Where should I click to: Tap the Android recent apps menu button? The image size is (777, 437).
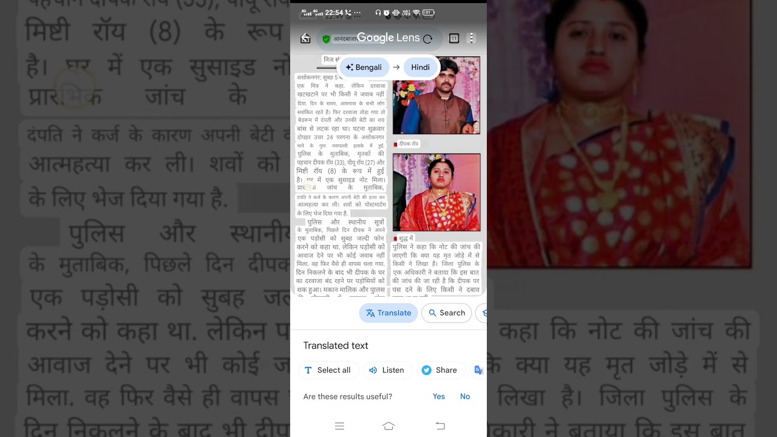point(340,426)
